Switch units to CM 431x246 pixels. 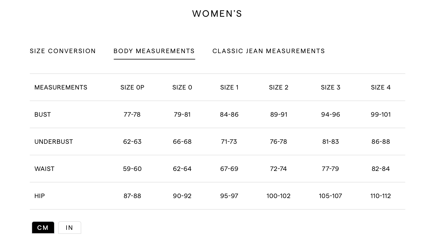[x=43, y=228]
